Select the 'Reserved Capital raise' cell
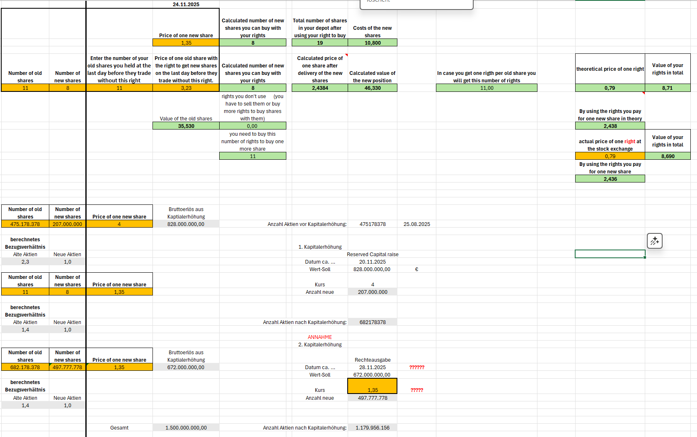Viewport: 697px width, 437px height. click(372, 255)
